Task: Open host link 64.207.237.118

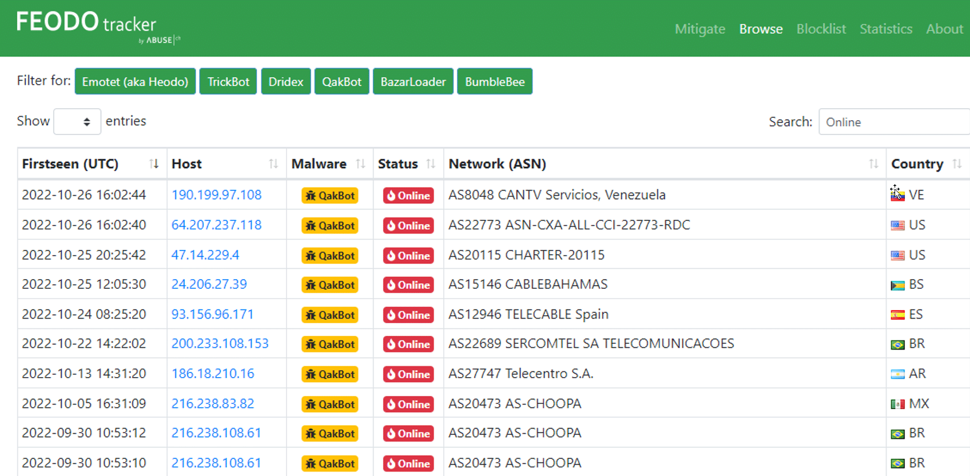Action: 217,225
